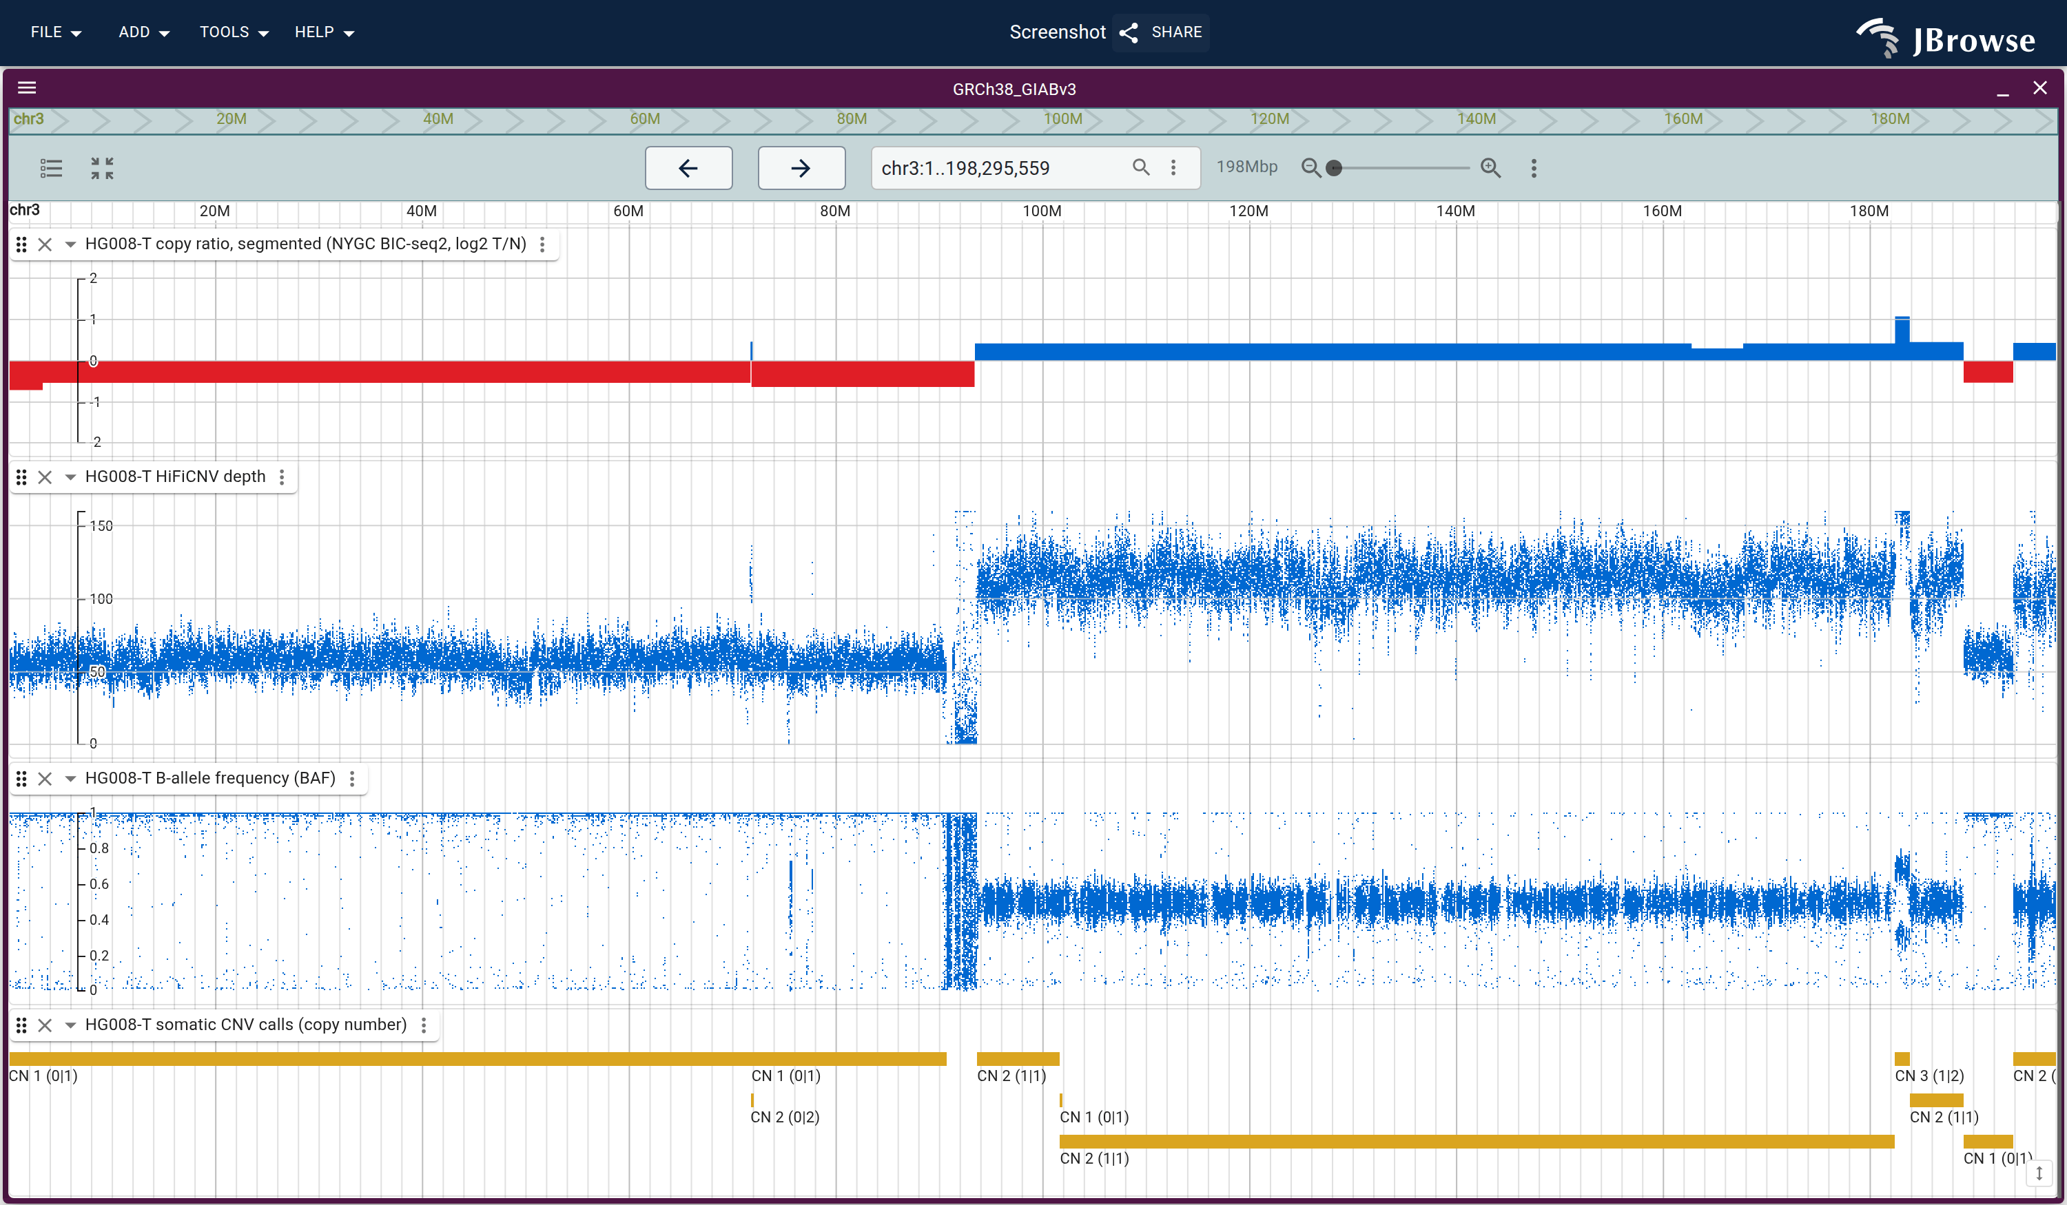Viewport: 2067px width, 1205px height.
Task: Click the HG008-T HiFiCNV depth label
Action: coord(176,477)
